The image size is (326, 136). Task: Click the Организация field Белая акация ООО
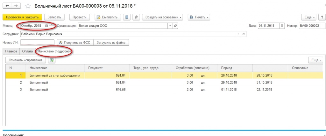(x=123, y=26)
